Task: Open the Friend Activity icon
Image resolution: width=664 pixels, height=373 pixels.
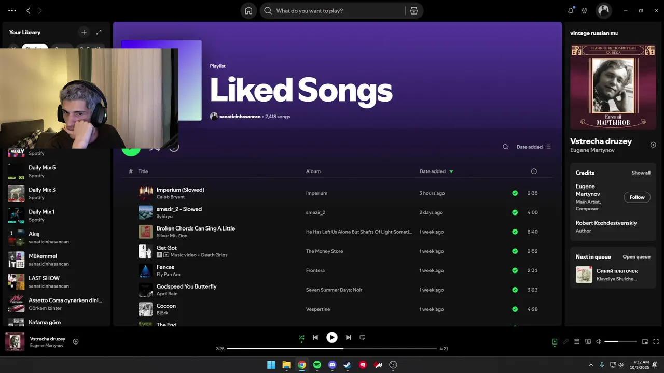Action: (x=585, y=10)
